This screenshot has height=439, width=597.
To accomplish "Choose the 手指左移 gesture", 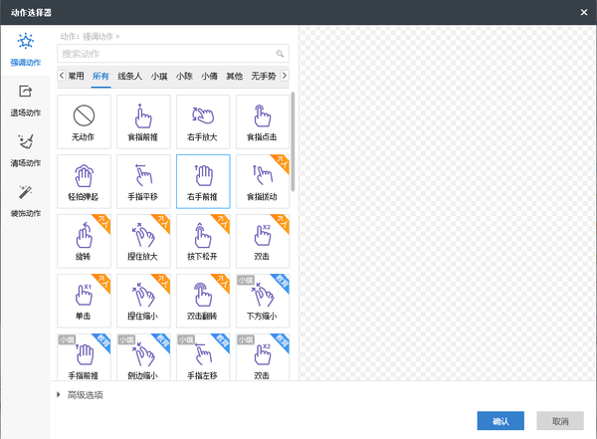I will 203,357.
